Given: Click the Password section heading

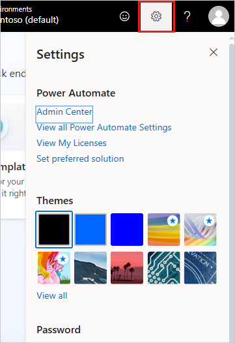Looking at the screenshot, I should pyautogui.click(x=59, y=330).
